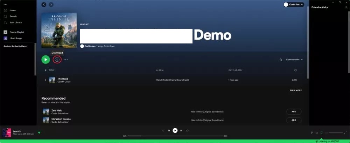Screen dimensions: 350x143
Task: Click the Gareth Coker artist link
Action: 64,82
